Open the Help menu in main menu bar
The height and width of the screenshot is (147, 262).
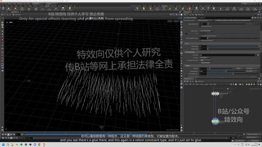coord(28,4)
